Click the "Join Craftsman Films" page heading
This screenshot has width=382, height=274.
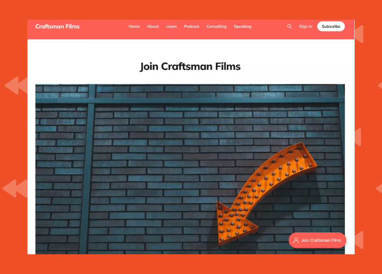190,67
